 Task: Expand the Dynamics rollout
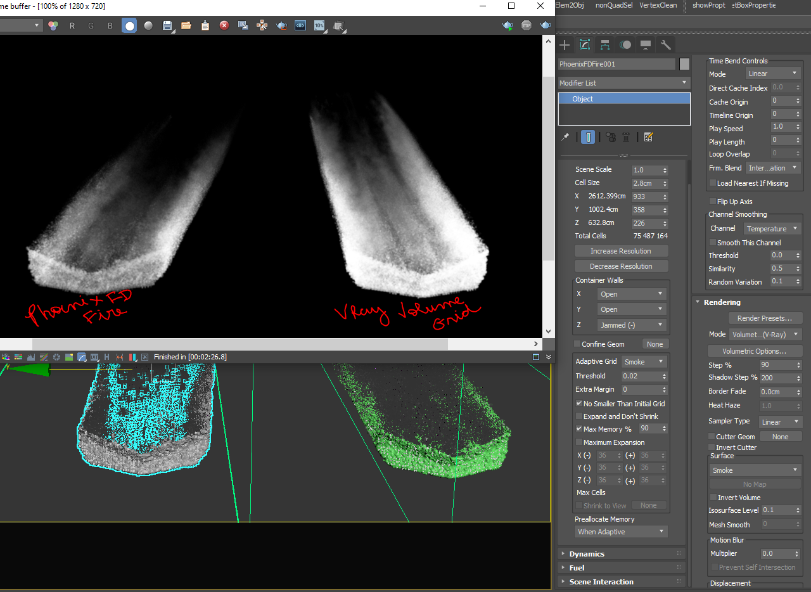coord(622,554)
